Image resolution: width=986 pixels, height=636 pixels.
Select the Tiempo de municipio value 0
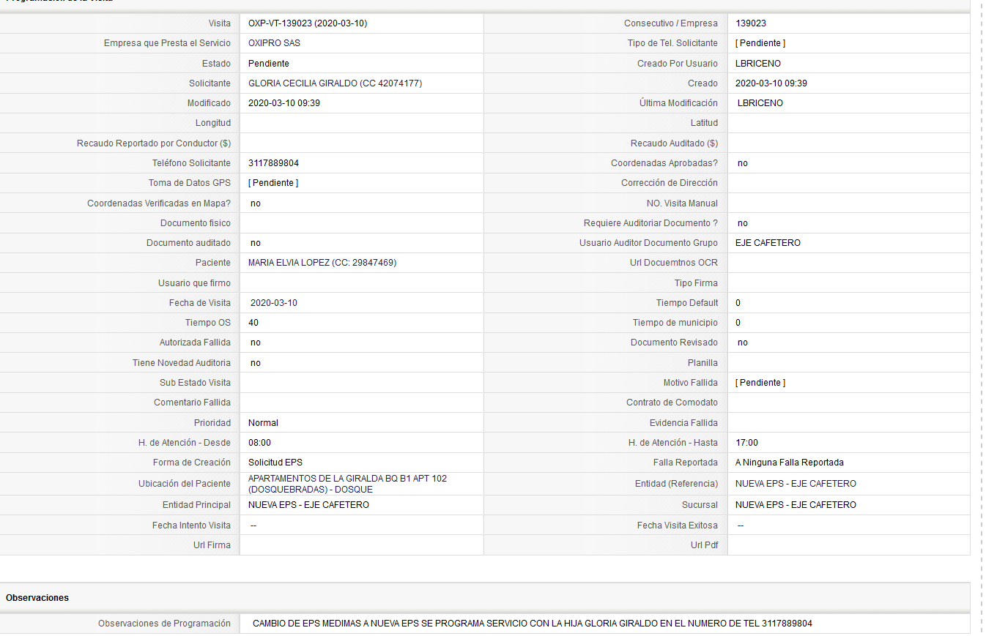click(x=738, y=323)
